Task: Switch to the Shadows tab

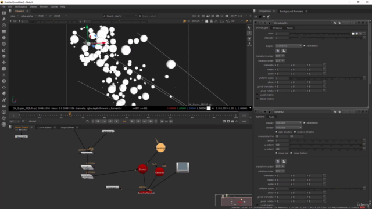Action: click(x=277, y=28)
